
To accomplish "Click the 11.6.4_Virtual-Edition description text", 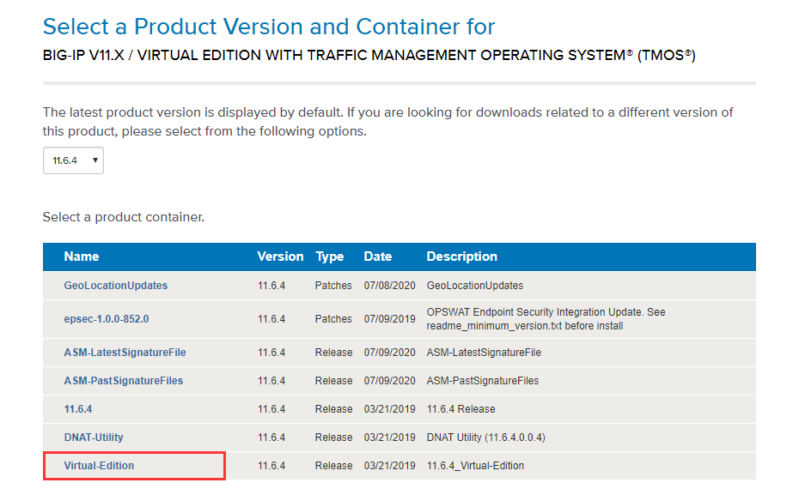I will tap(475, 465).
